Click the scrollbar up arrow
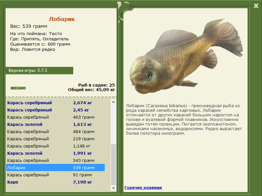Image resolution: width=262 pixels, height=196 pixels. pyautogui.click(x=114, y=102)
